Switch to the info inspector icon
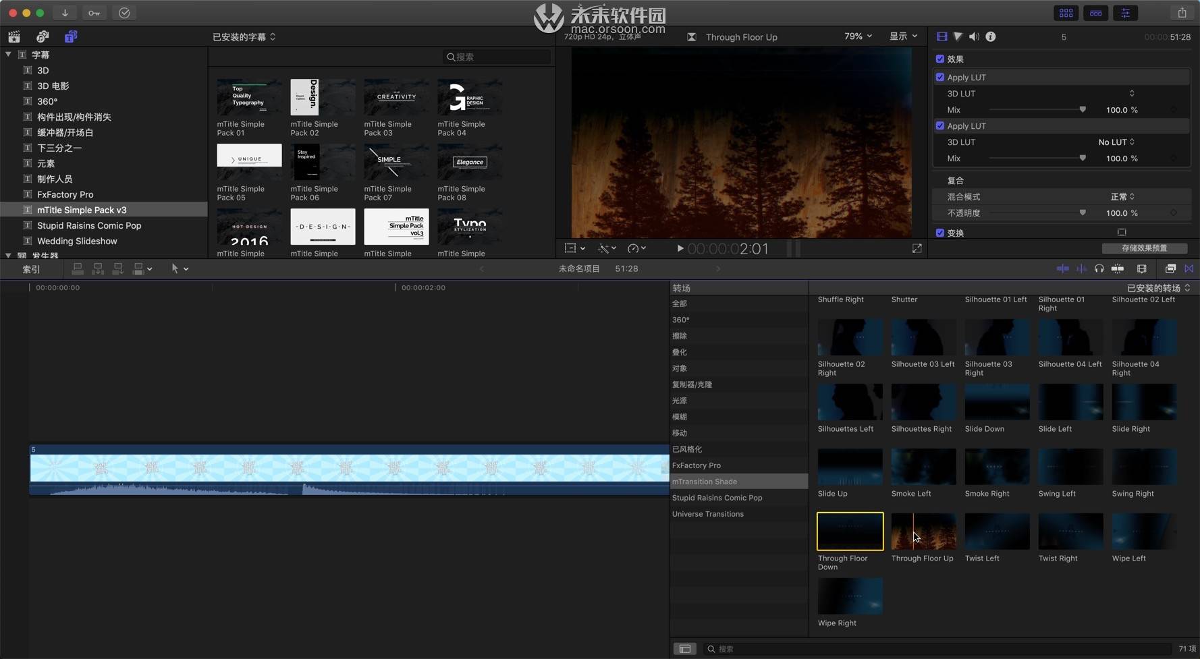 [x=990, y=36]
